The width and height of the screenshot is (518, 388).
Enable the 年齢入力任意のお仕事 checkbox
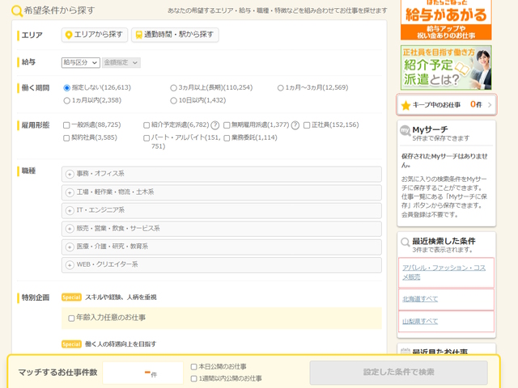[x=71, y=318]
